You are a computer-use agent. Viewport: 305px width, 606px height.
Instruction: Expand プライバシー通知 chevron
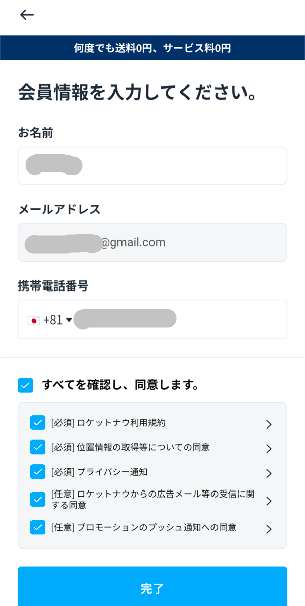point(269,473)
